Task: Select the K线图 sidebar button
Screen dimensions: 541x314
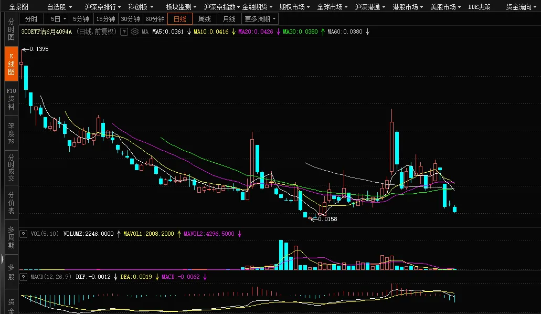Action: (x=11, y=64)
